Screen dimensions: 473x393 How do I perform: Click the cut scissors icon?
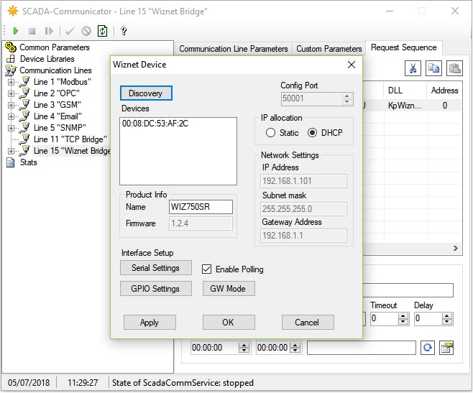tap(413, 68)
